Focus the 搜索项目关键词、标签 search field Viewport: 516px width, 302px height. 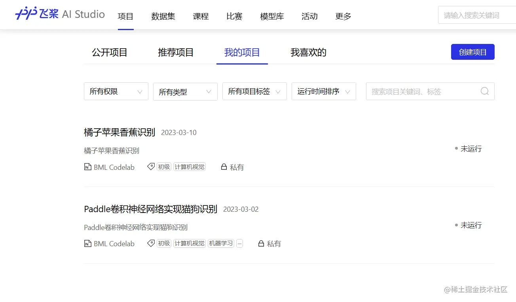(430, 91)
